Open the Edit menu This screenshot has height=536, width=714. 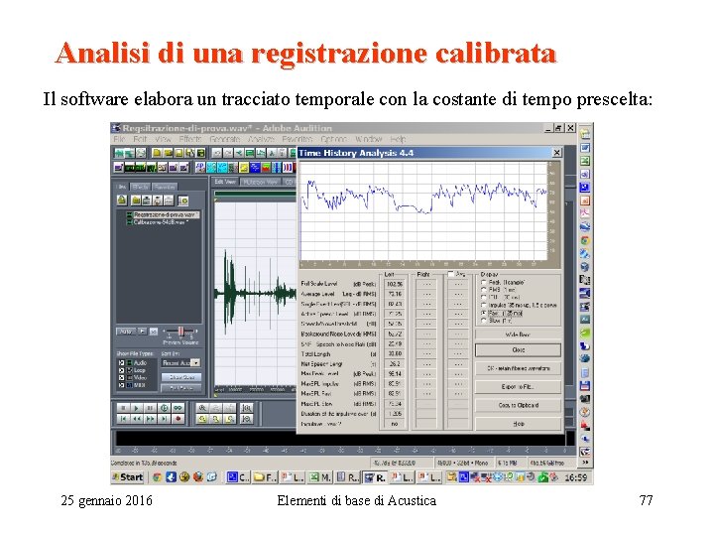140,139
